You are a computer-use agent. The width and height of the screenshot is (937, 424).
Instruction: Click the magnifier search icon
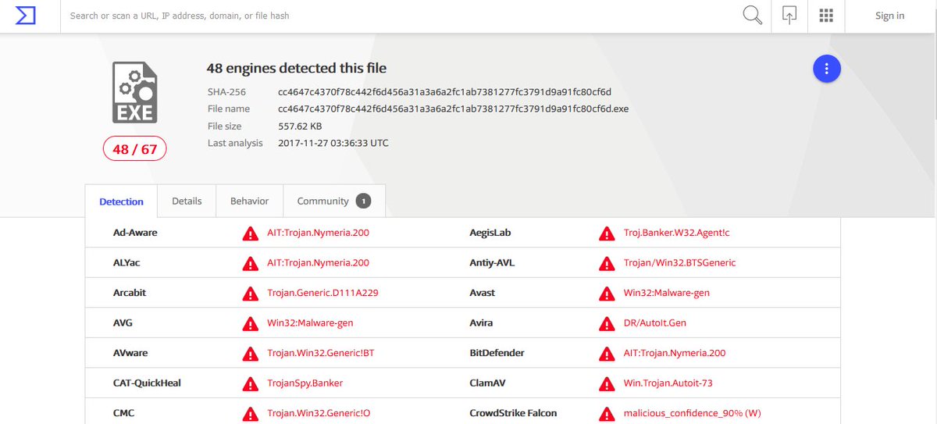click(752, 16)
